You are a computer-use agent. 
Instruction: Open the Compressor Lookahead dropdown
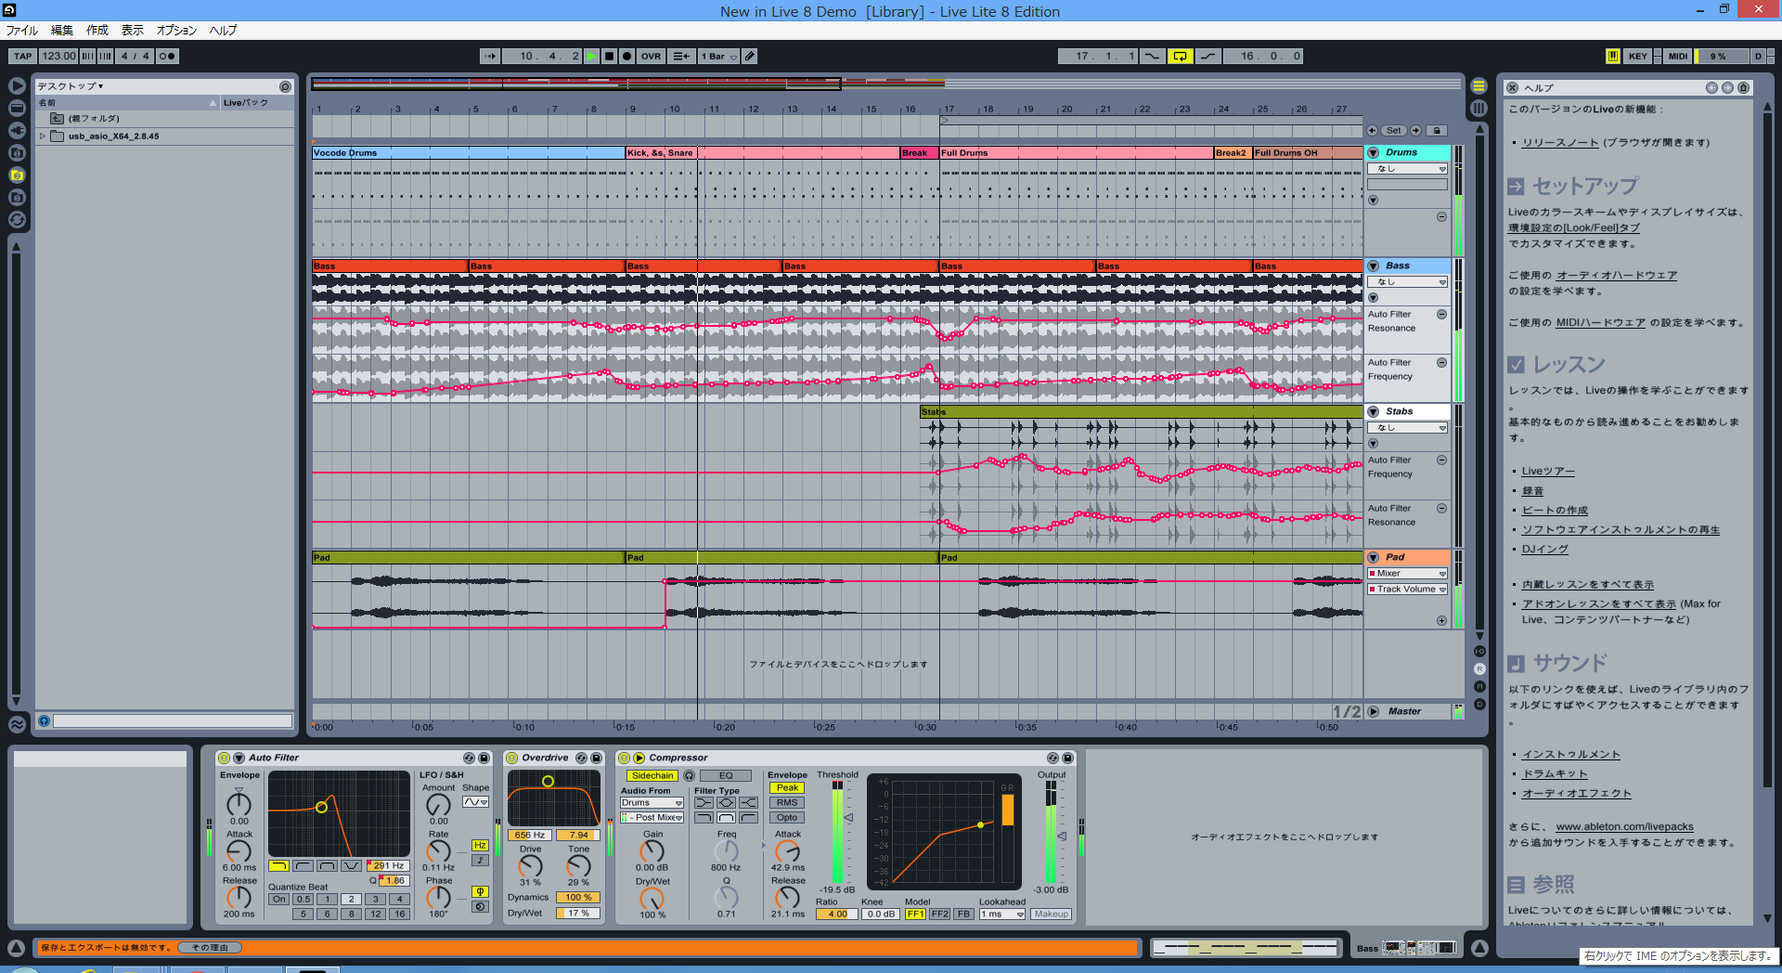1002,915
